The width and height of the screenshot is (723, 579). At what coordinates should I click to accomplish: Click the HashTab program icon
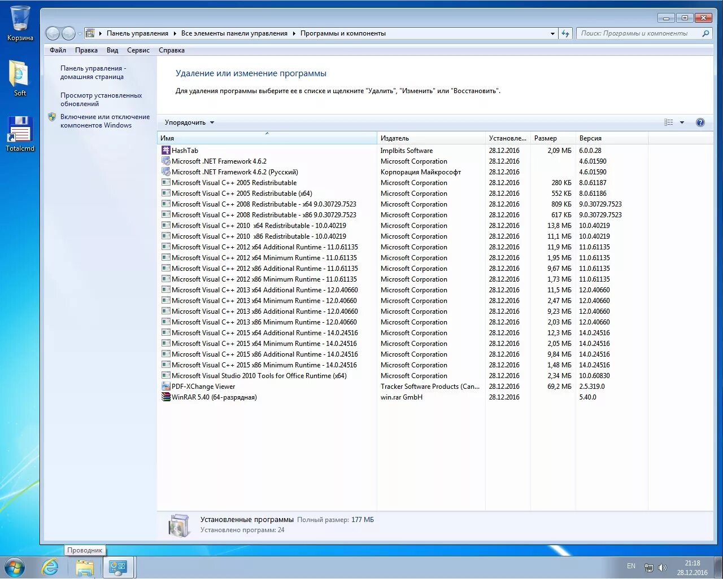tap(166, 150)
